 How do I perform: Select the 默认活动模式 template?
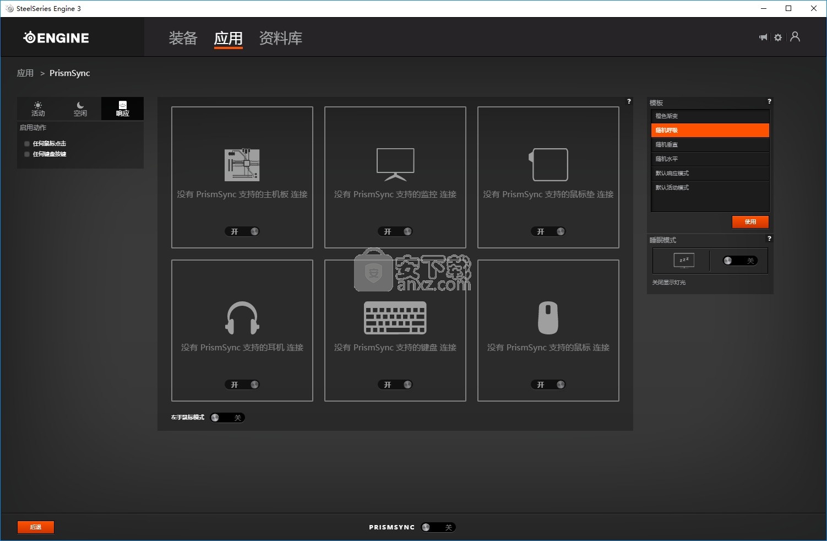click(710, 187)
